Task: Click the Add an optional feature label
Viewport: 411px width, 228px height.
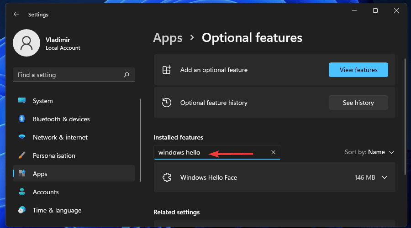Action: tap(214, 70)
